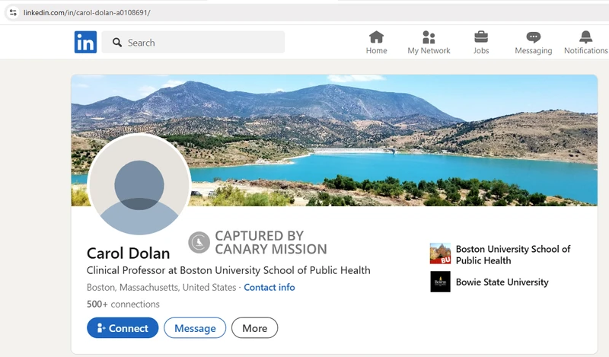Image resolution: width=609 pixels, height=357 pixels.
Task: Click the Clinical Professor headline text
Action: click(228, 270)
